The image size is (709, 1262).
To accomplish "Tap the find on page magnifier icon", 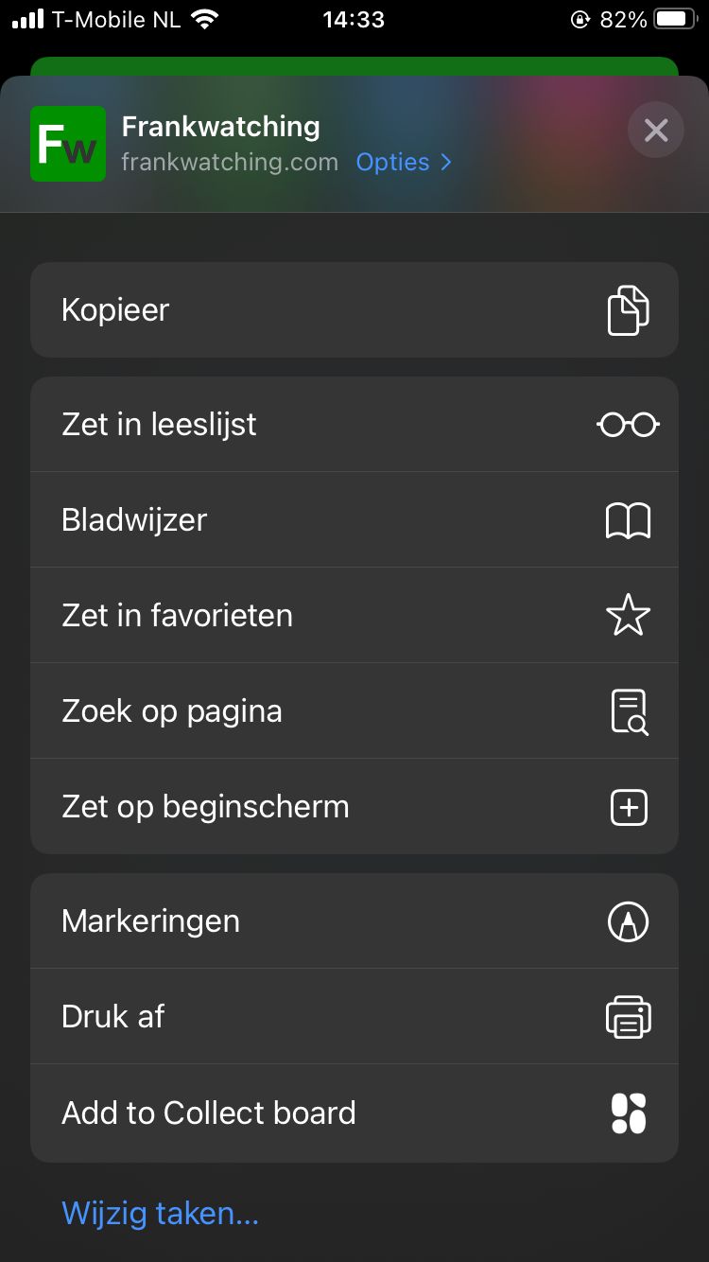I will (628, 711).
